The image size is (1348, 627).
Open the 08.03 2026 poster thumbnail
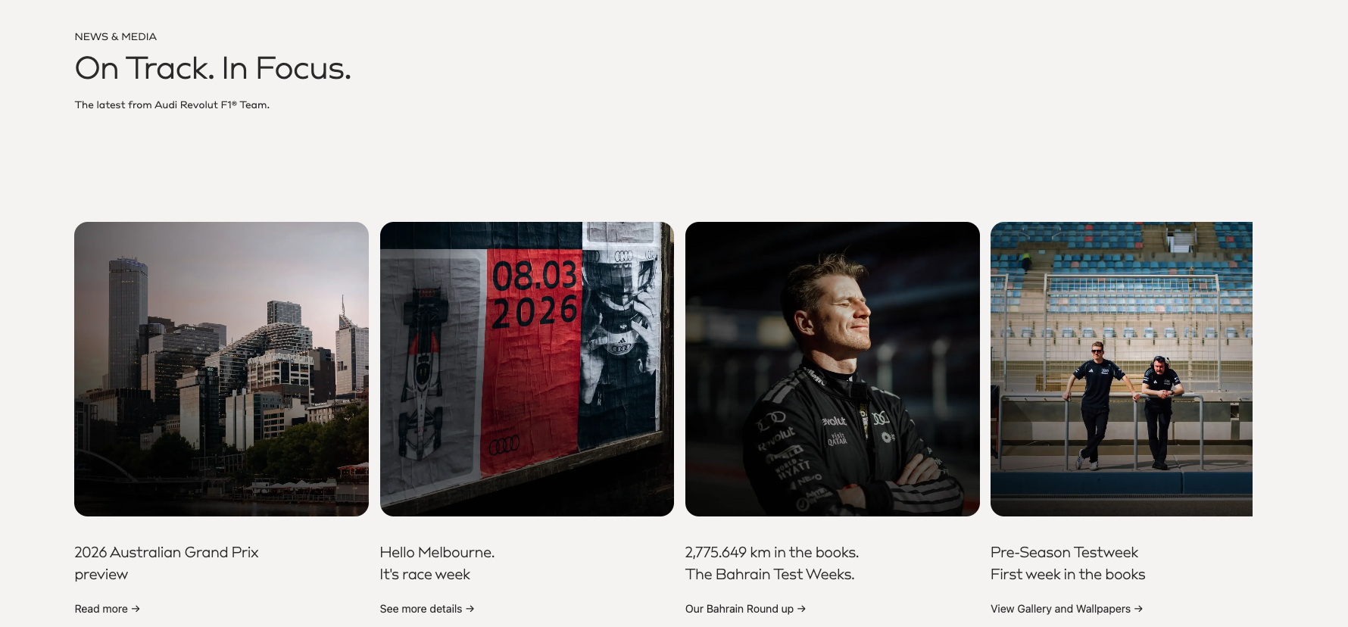click(527, 369)
